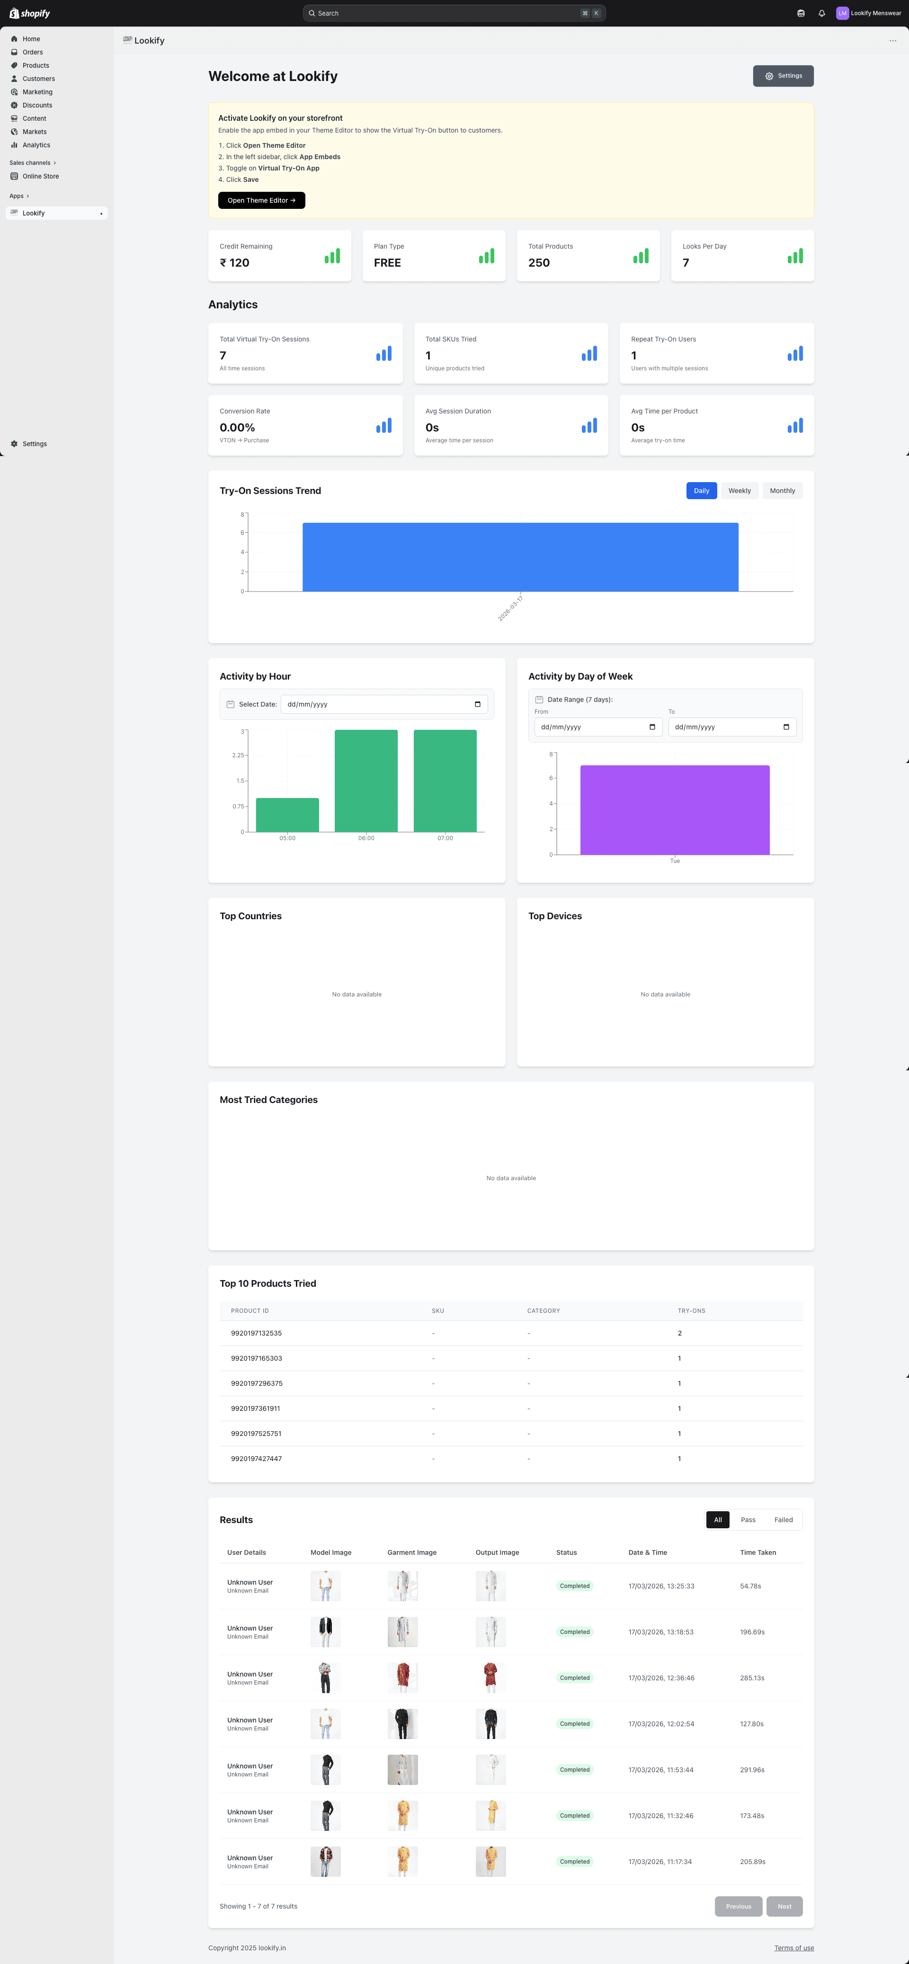This screenshot has width=909, height=1964.
Task: Open the To date field
Action: coord(732,727)
